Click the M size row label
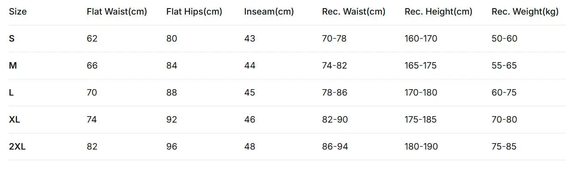 (13, 66)
